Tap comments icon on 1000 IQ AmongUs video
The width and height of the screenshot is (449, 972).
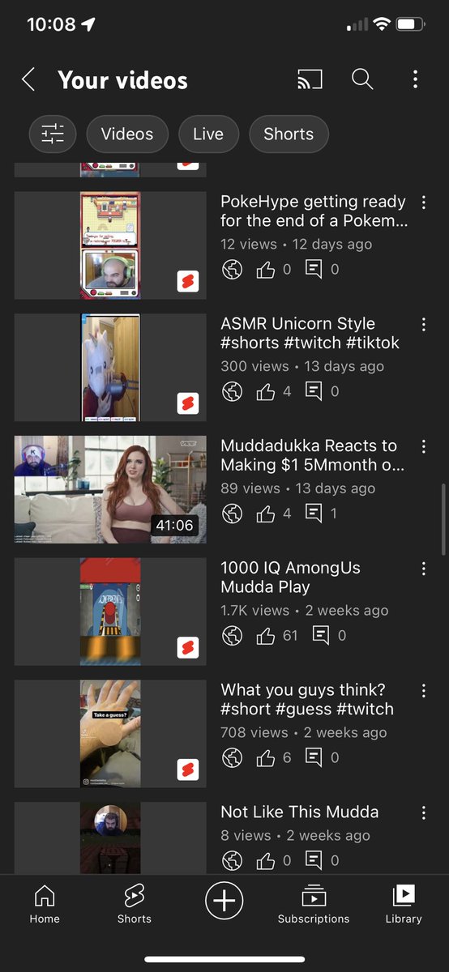(321, 636)
